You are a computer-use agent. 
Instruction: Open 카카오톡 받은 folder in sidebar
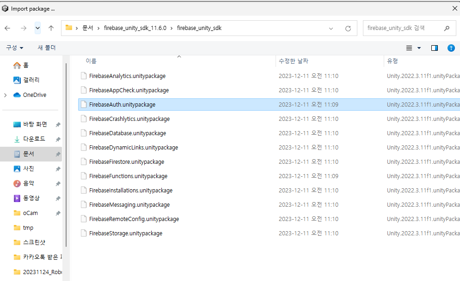click(x=37, y=257)
